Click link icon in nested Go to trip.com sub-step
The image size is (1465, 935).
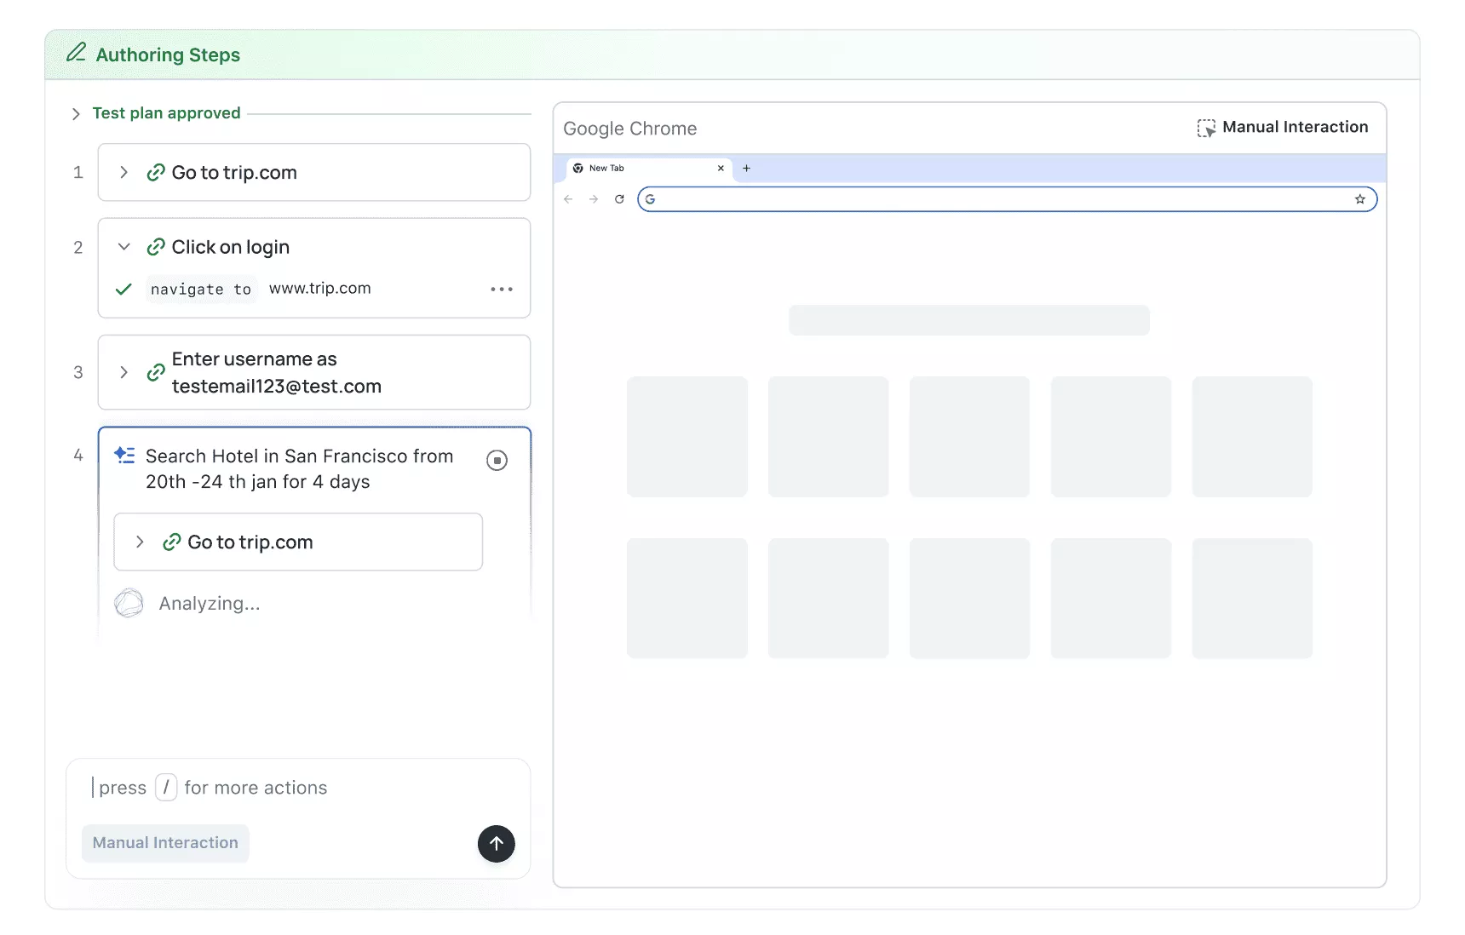172,542
